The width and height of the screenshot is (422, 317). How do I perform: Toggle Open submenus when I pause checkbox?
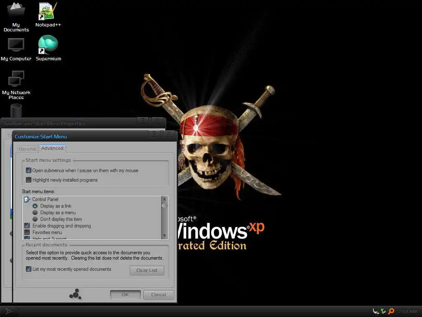28,170
